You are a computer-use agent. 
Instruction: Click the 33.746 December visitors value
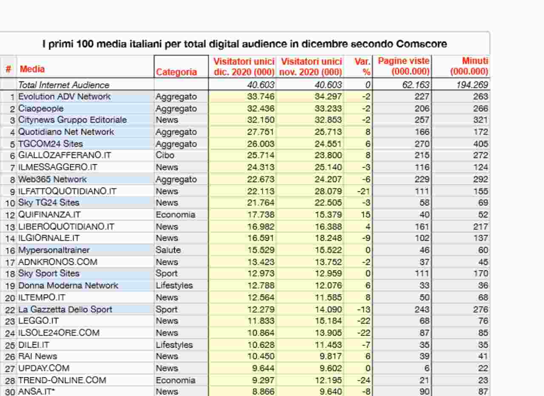tap(261, 96)
